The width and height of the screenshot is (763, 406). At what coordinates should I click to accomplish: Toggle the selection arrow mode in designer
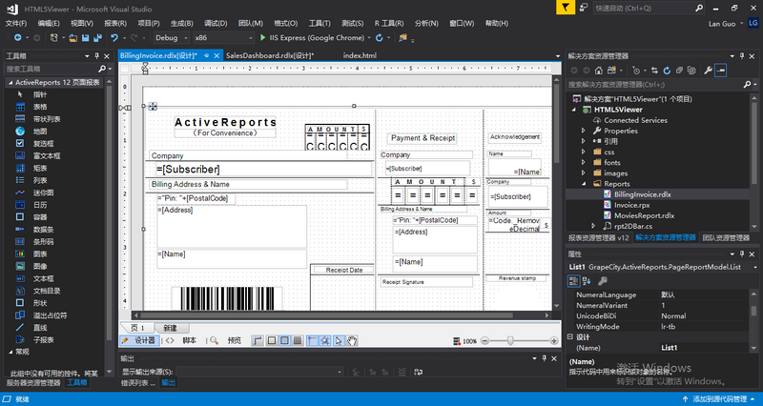click(339, 341)
